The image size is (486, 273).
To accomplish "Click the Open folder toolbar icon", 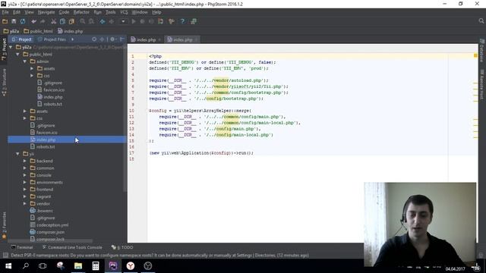I will [x=5, y=21].
